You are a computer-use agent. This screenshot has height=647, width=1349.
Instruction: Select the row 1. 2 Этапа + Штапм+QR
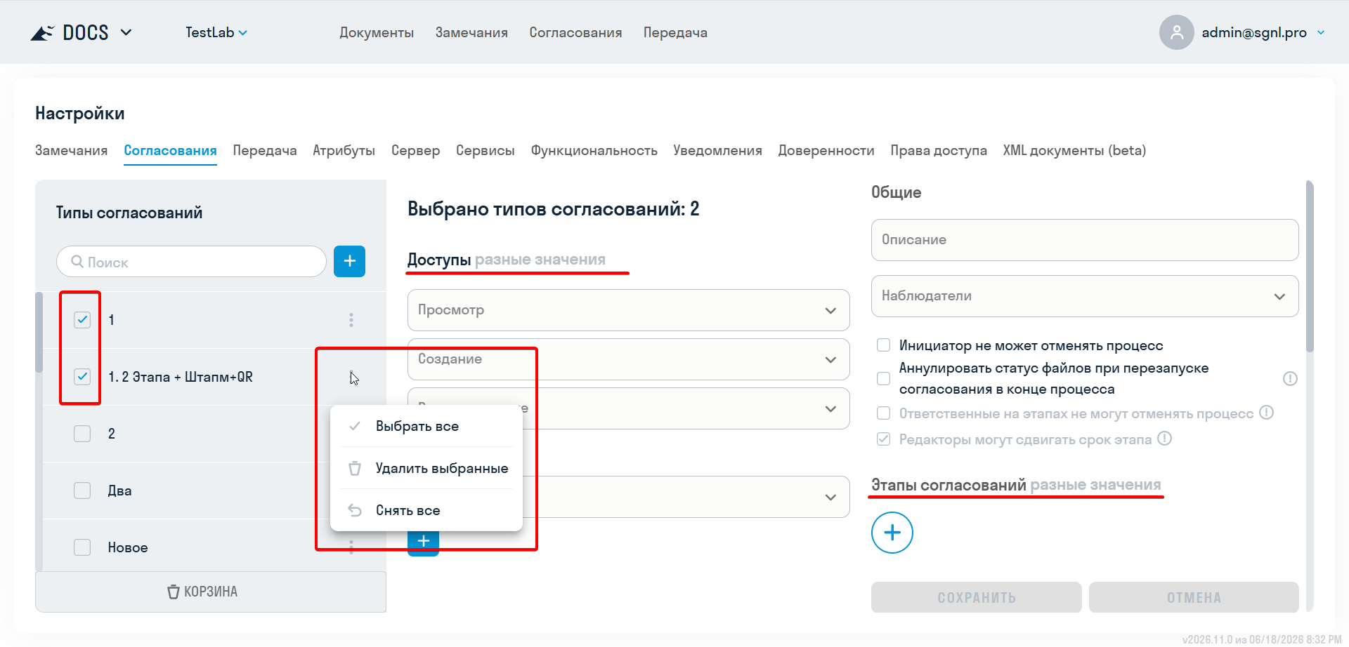pos(214,377)
